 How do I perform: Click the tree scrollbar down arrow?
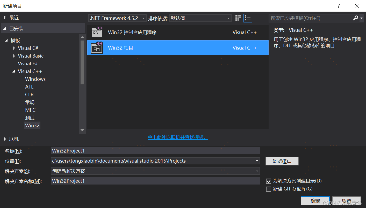click(x=82, y=130)
